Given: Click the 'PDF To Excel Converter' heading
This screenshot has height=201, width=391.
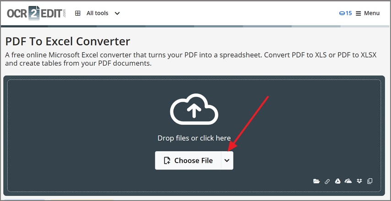Looking at the screenshot, I should (68, 41).
